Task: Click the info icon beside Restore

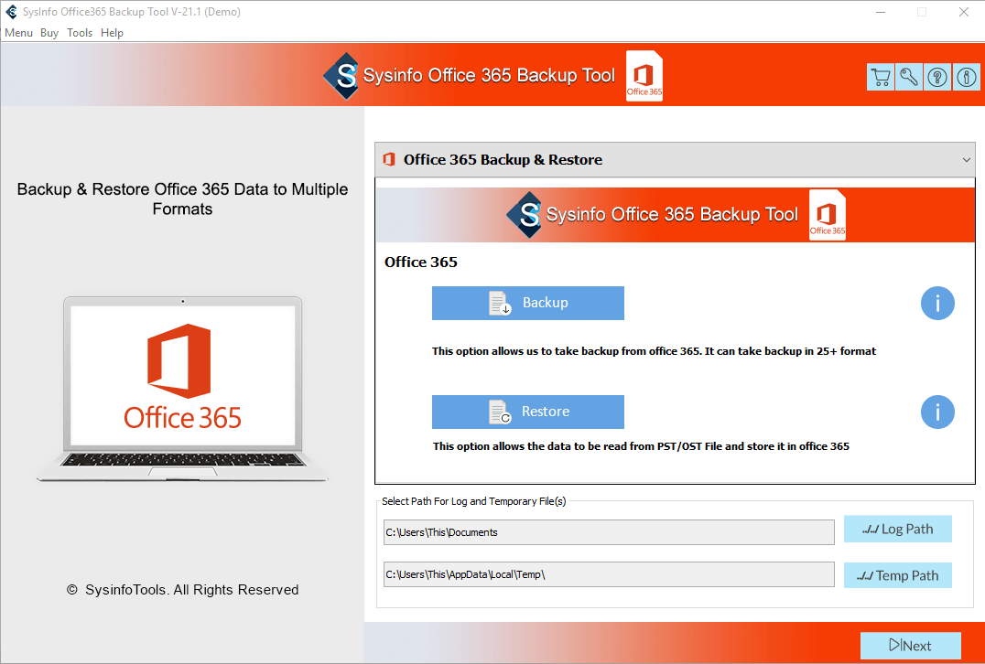Action: [x=937, y=412]
